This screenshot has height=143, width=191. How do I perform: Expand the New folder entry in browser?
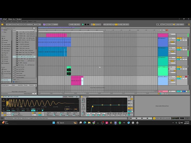pos(13,73)
